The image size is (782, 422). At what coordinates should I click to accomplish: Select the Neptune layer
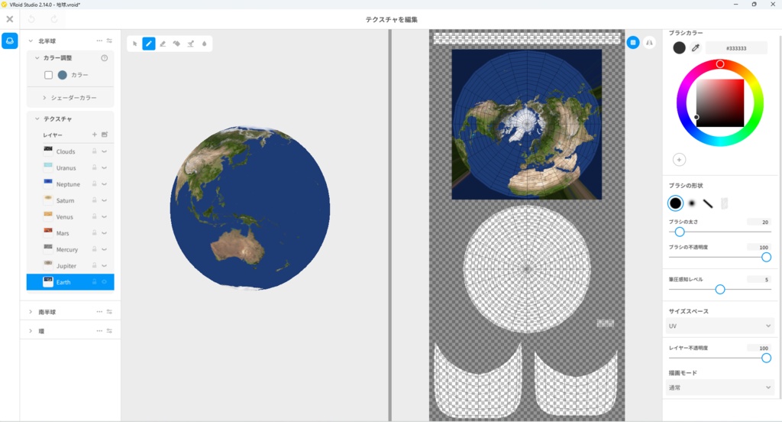[x=70, y=184]
